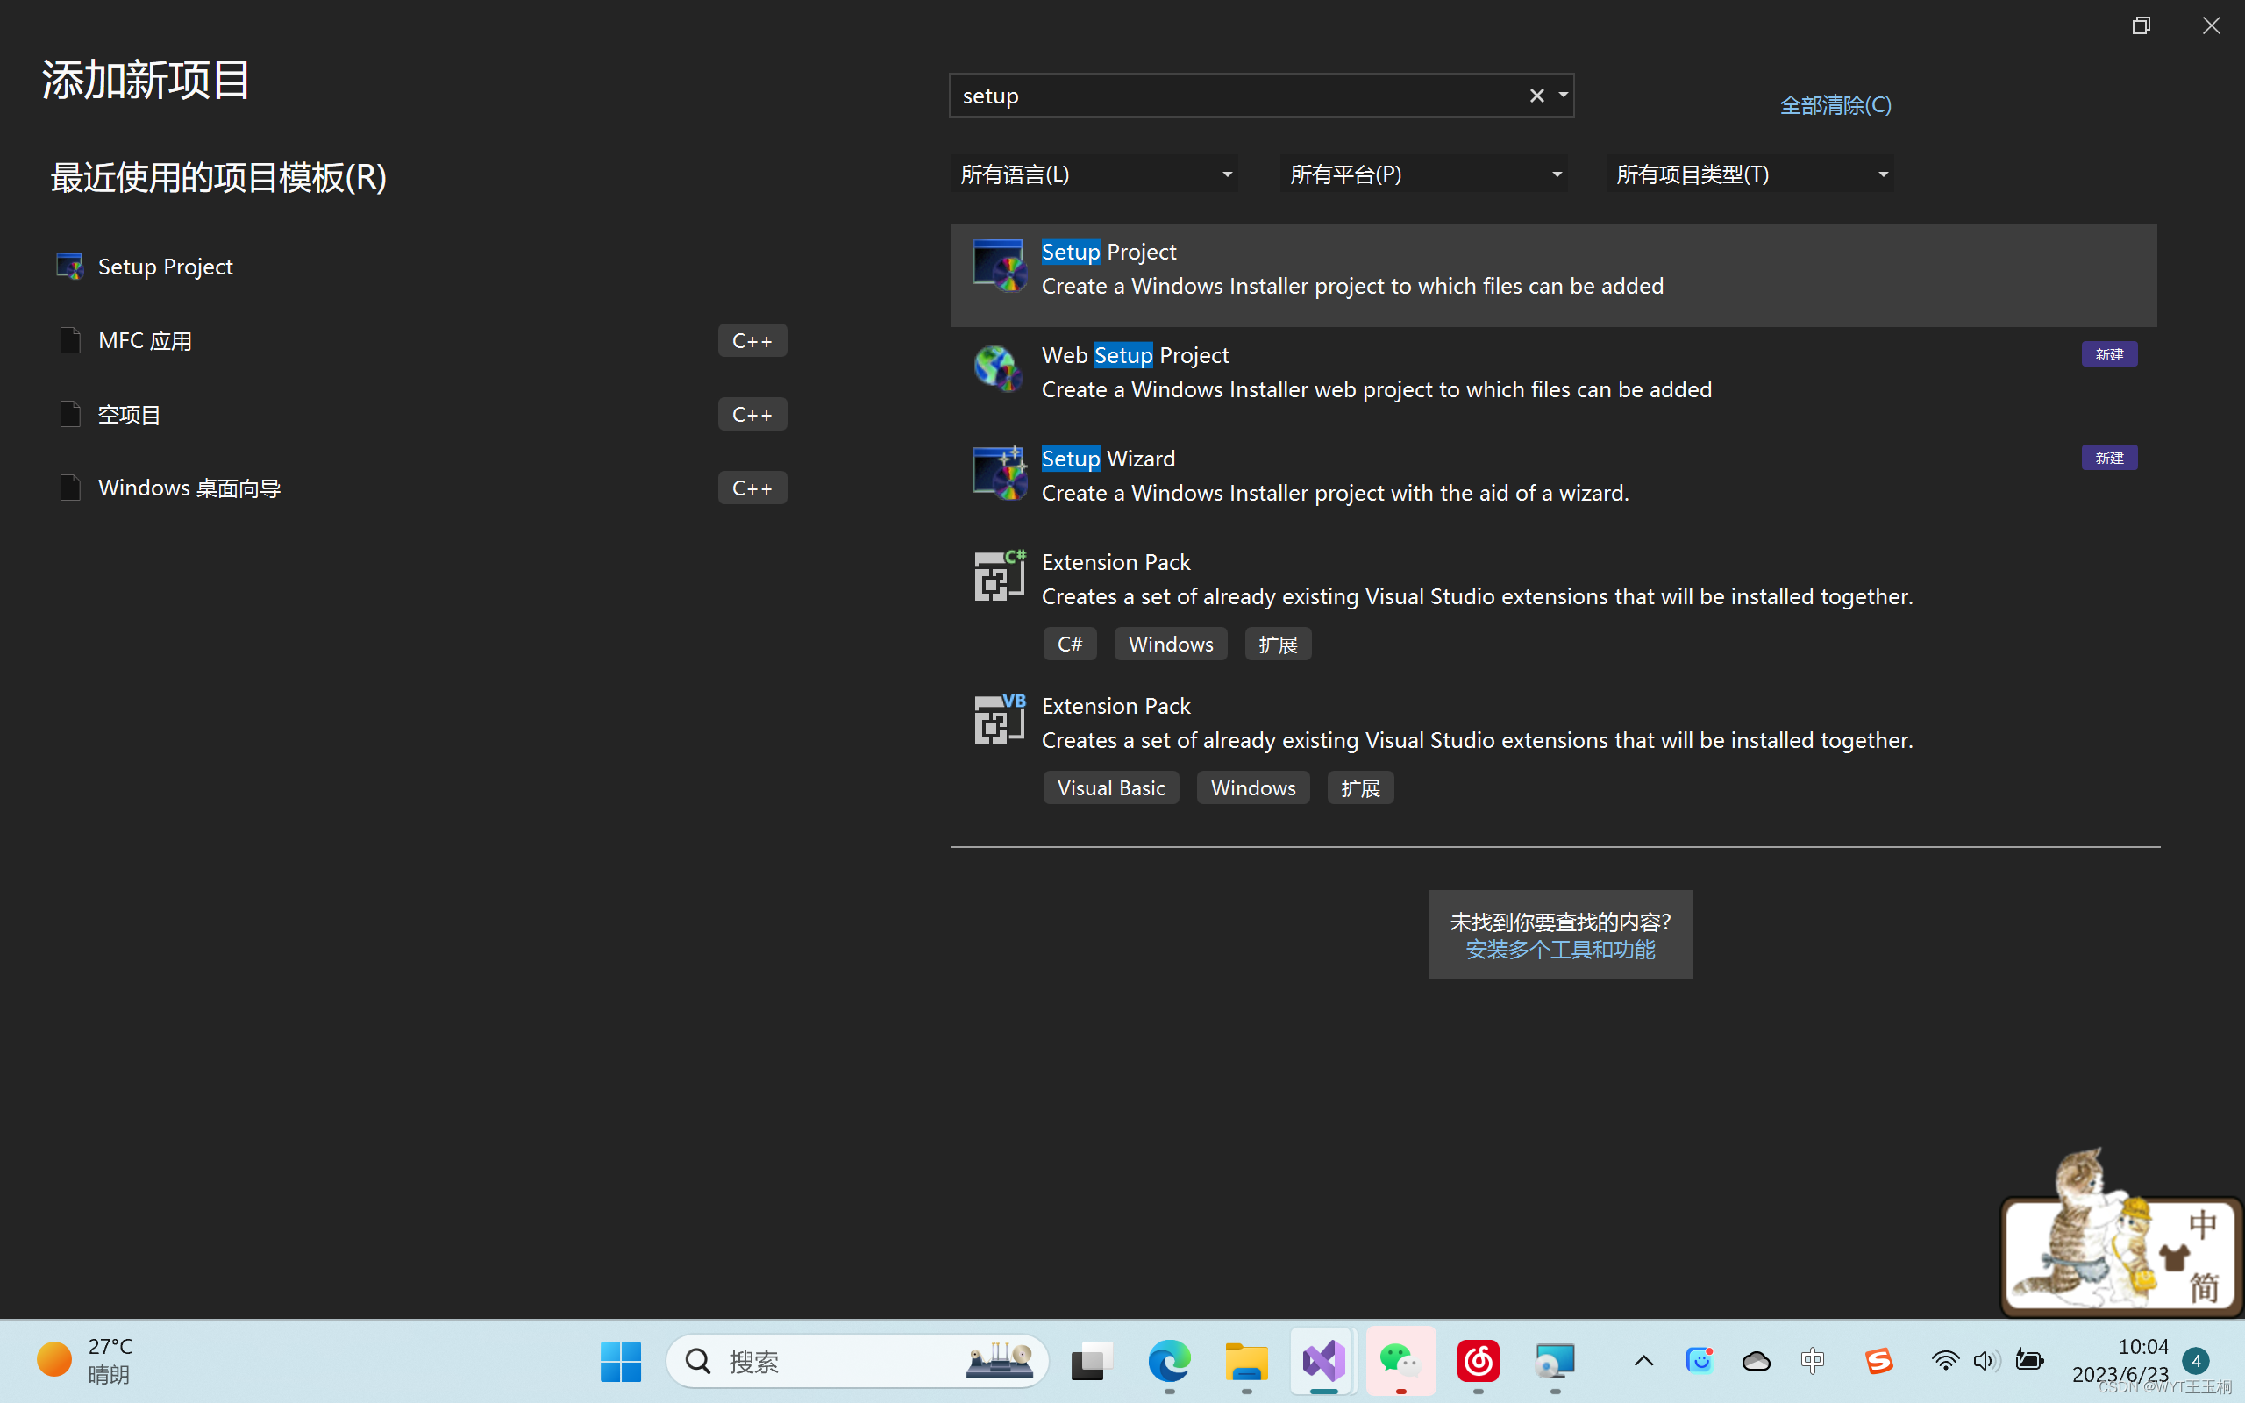Open WeChat from the taskbar

click(x=1400, y=1361)
